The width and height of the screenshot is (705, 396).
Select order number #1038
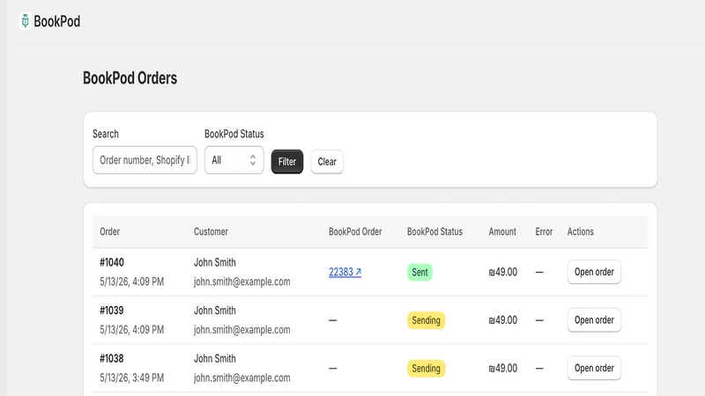click(112, 358)
